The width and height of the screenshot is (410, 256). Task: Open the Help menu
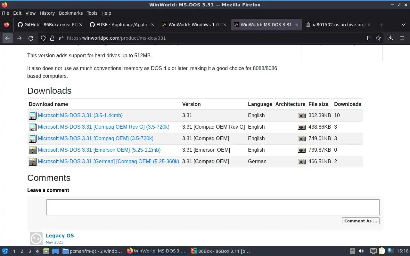click(106, 13)
